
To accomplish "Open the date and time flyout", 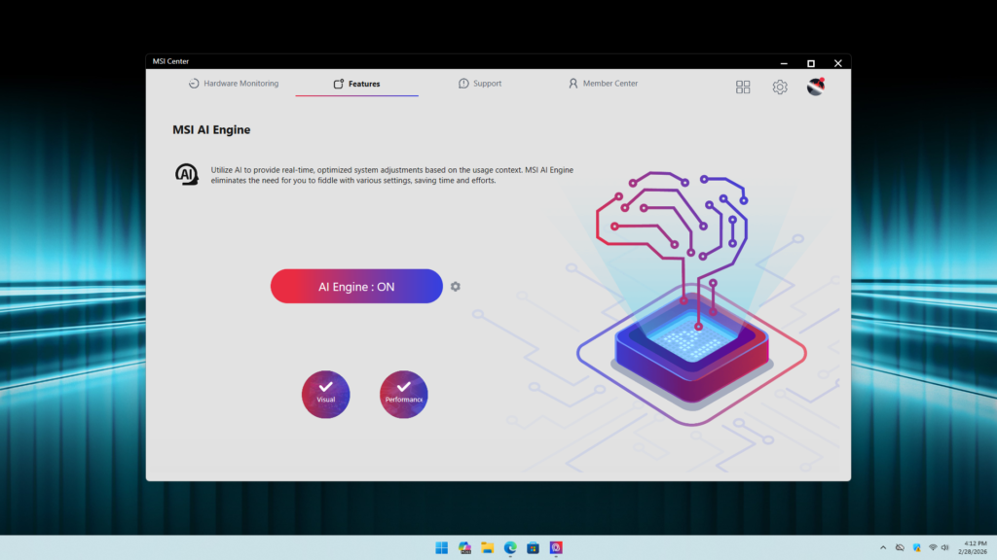I will pyautogui.click(x=974, y=547).
